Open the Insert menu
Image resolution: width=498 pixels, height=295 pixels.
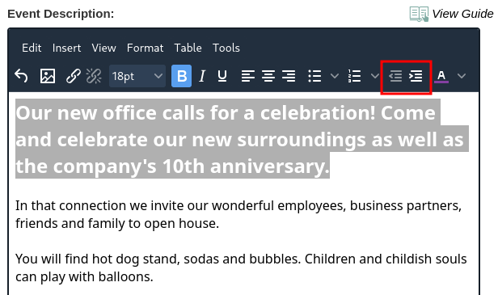click(x=66, y=48)
